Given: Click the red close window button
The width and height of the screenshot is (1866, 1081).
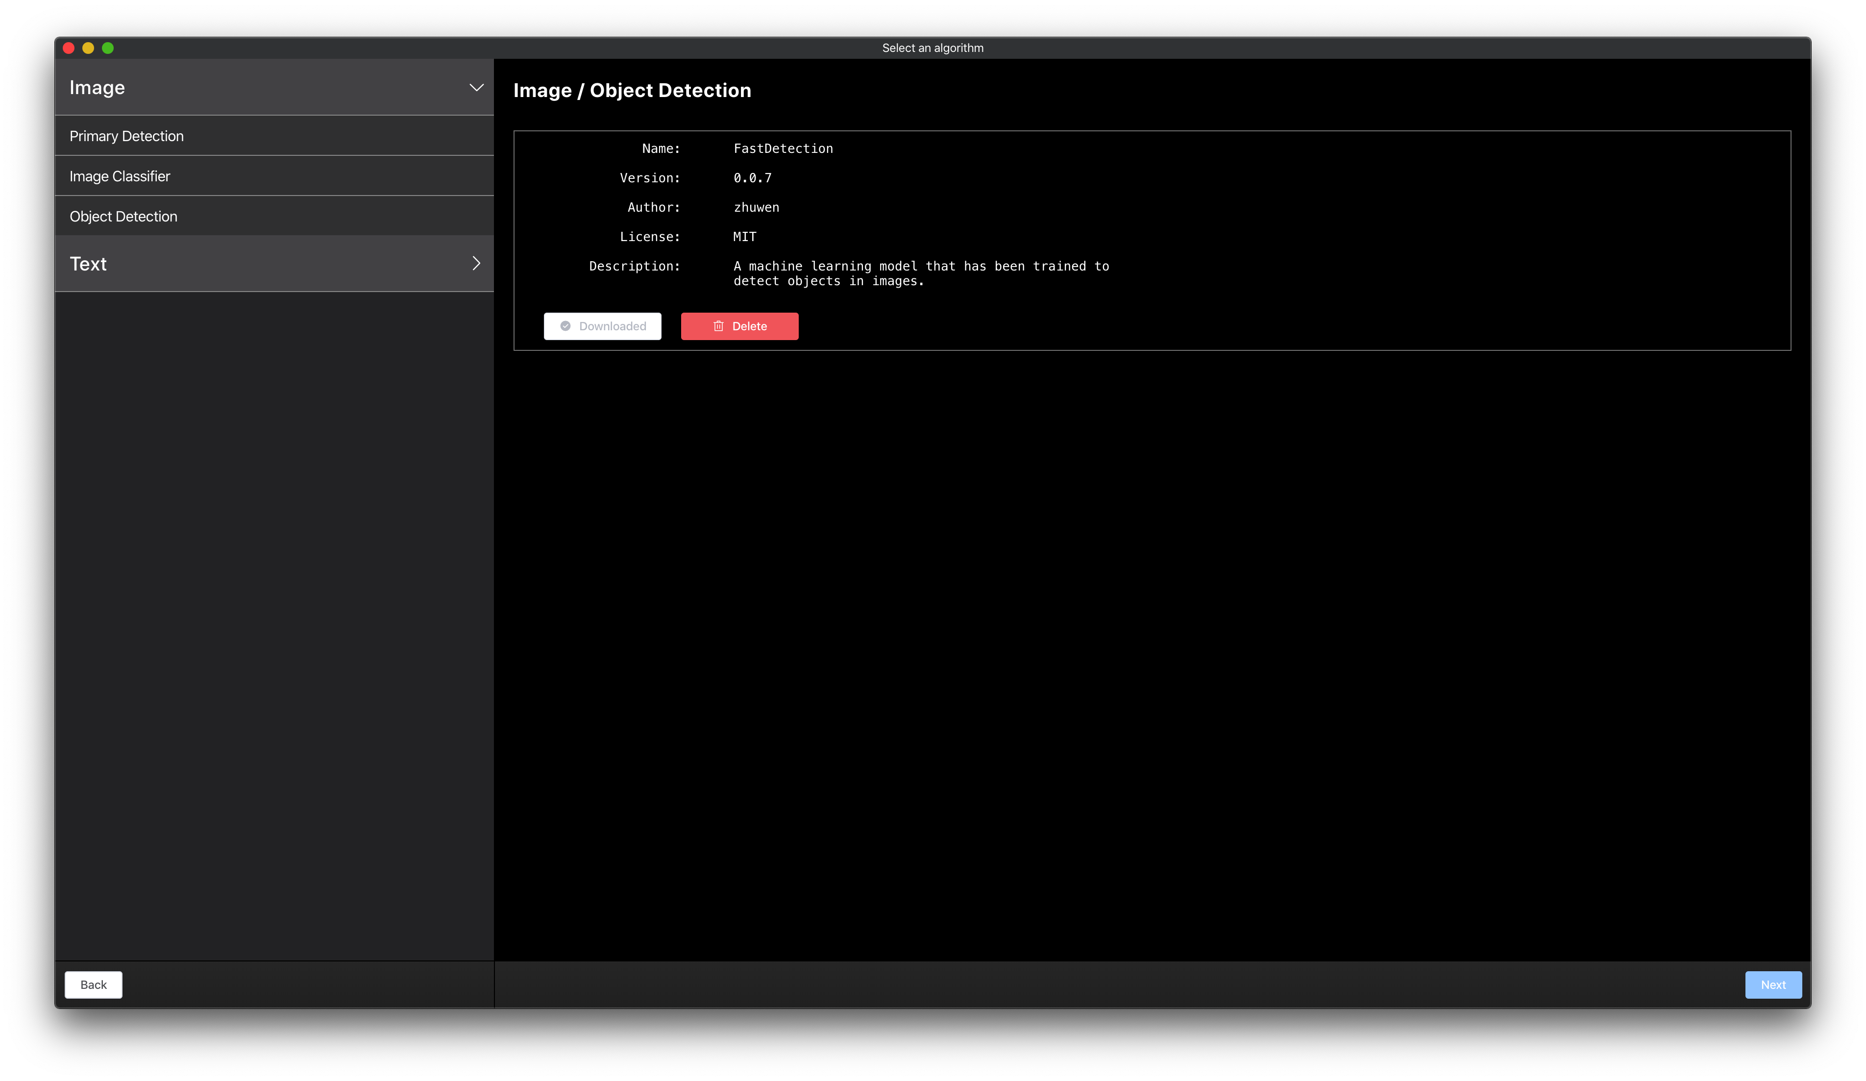Looking at the screenshot, I should tap(69, 48).
